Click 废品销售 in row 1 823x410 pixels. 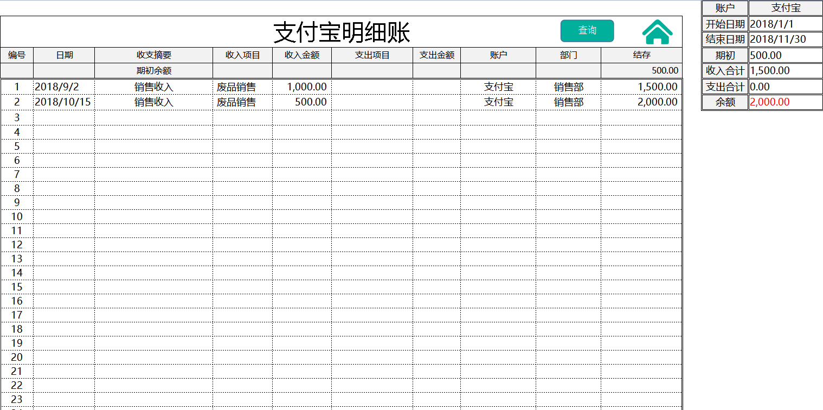[242, 87]
